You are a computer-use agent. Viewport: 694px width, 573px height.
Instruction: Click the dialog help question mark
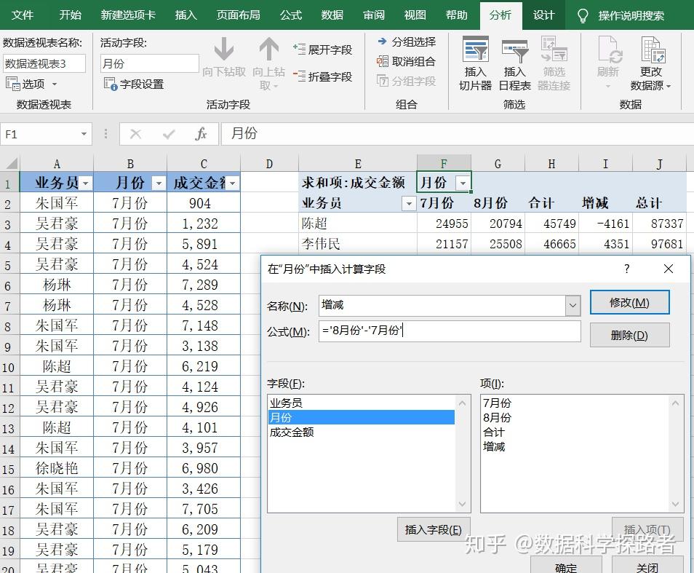point(627,269)
